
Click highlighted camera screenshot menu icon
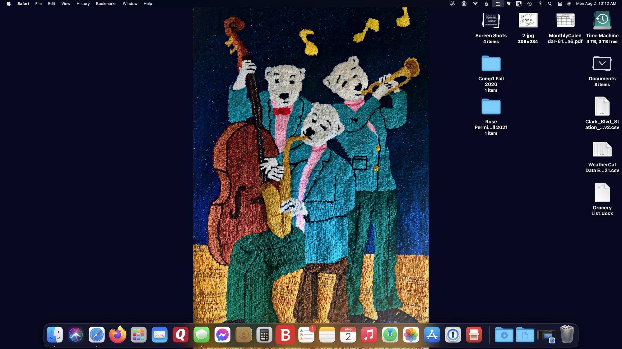tap(498, 4)
